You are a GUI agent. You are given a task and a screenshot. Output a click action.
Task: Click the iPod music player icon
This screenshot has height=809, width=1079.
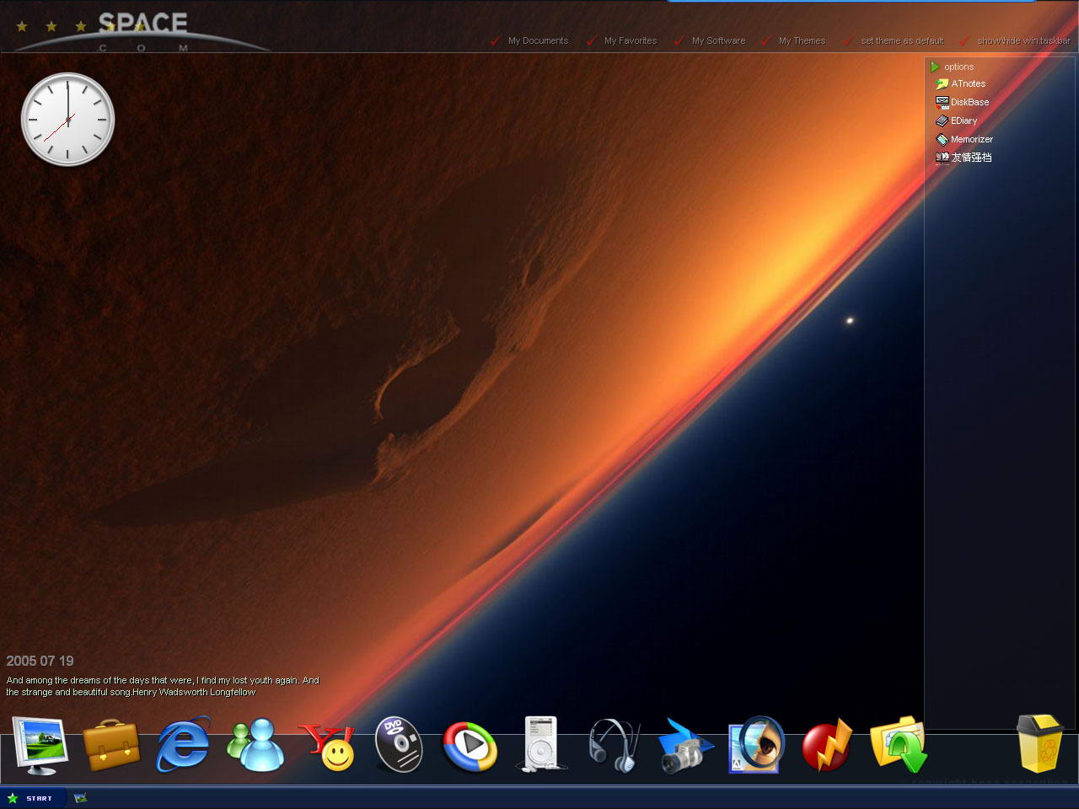[540, 743]
